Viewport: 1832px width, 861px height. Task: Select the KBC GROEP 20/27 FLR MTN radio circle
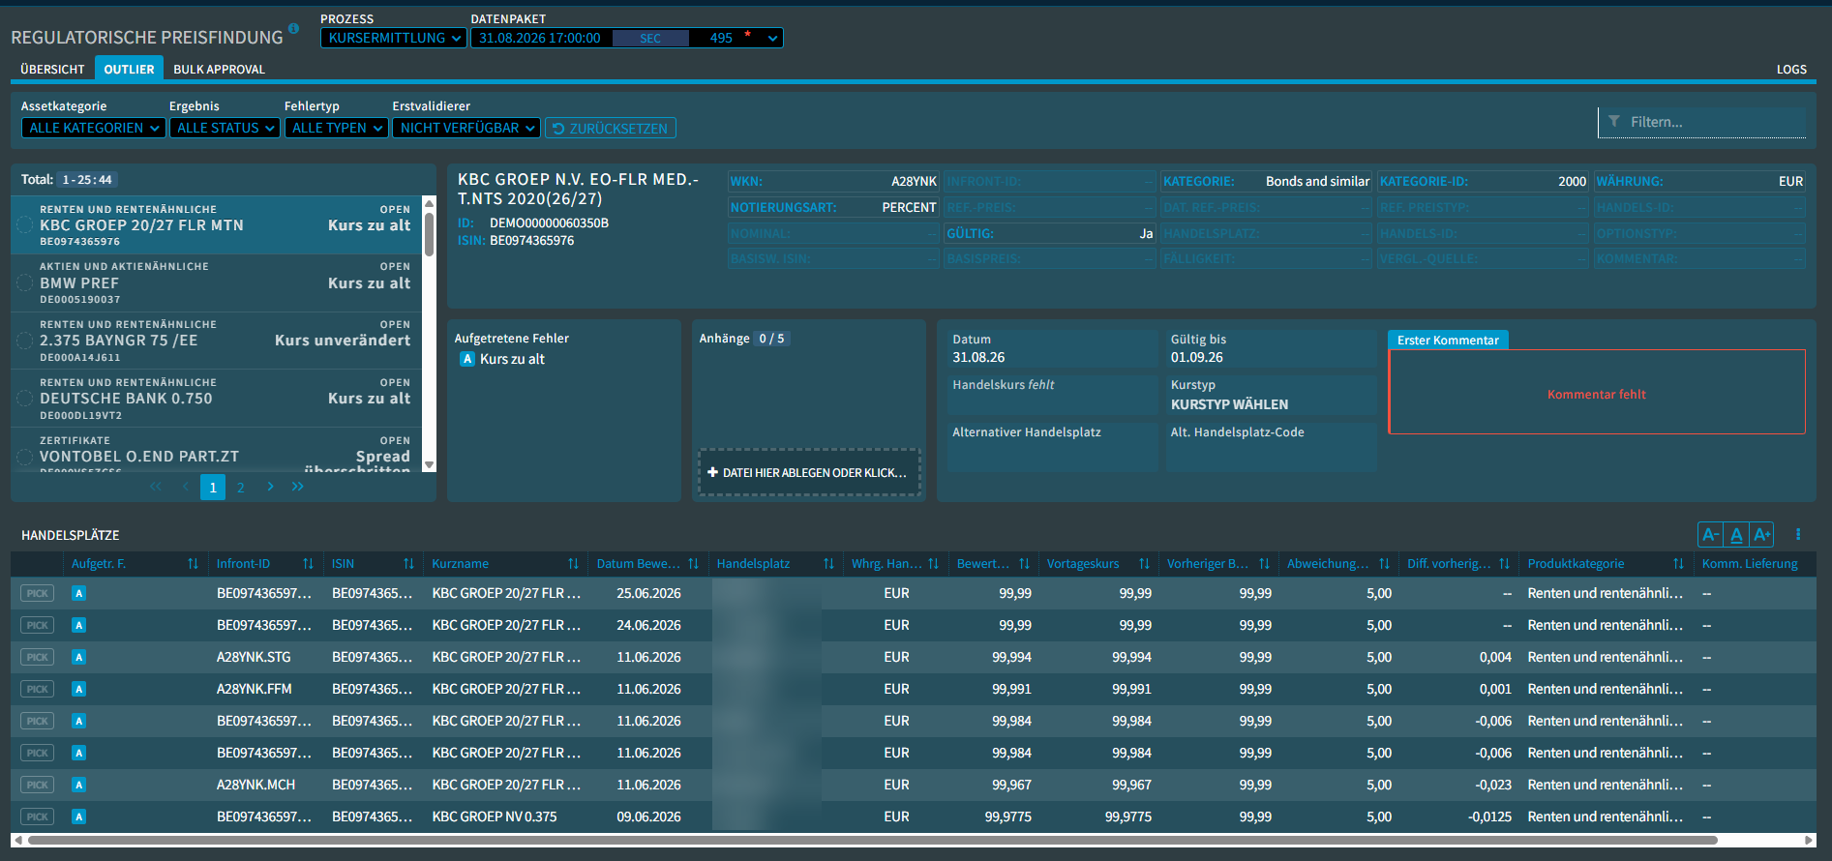click(x=25, y=224)
